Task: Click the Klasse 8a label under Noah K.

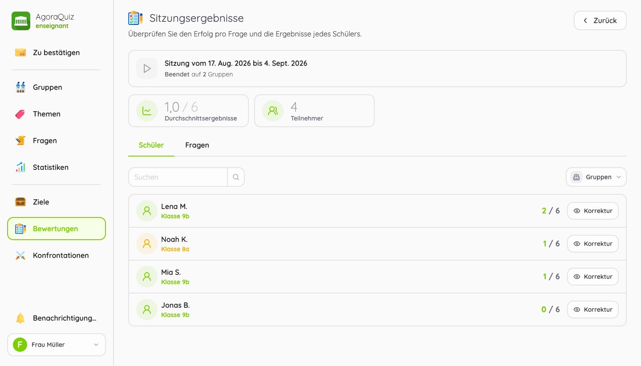Action: coord(175,249)
